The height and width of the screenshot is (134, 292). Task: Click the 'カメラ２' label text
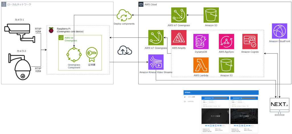click(22, 51)
